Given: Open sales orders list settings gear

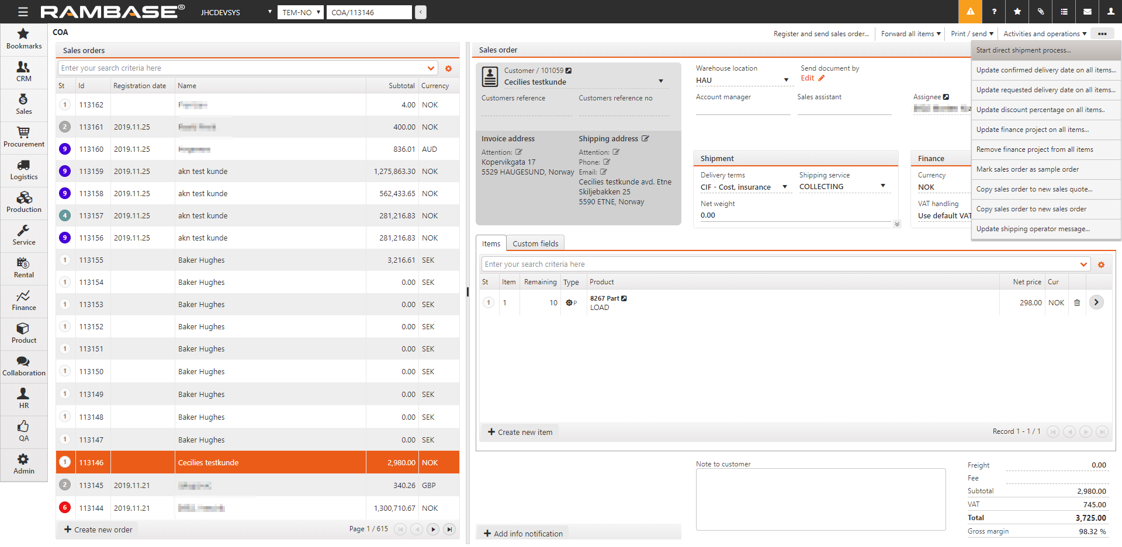Looking at the screenshot, I should pyautogui.click(x=448, y=69).
